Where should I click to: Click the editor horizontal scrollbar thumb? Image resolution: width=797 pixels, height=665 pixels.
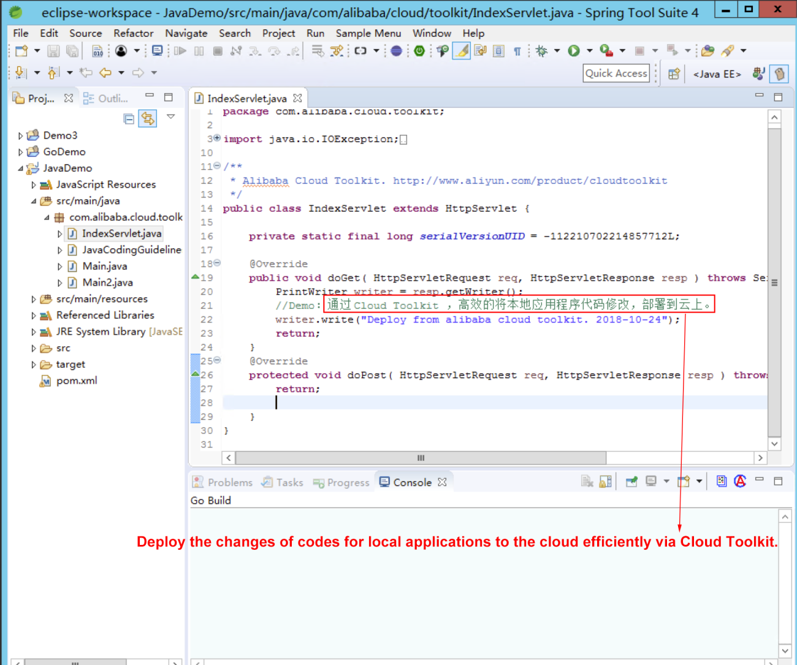coord(421,458)
